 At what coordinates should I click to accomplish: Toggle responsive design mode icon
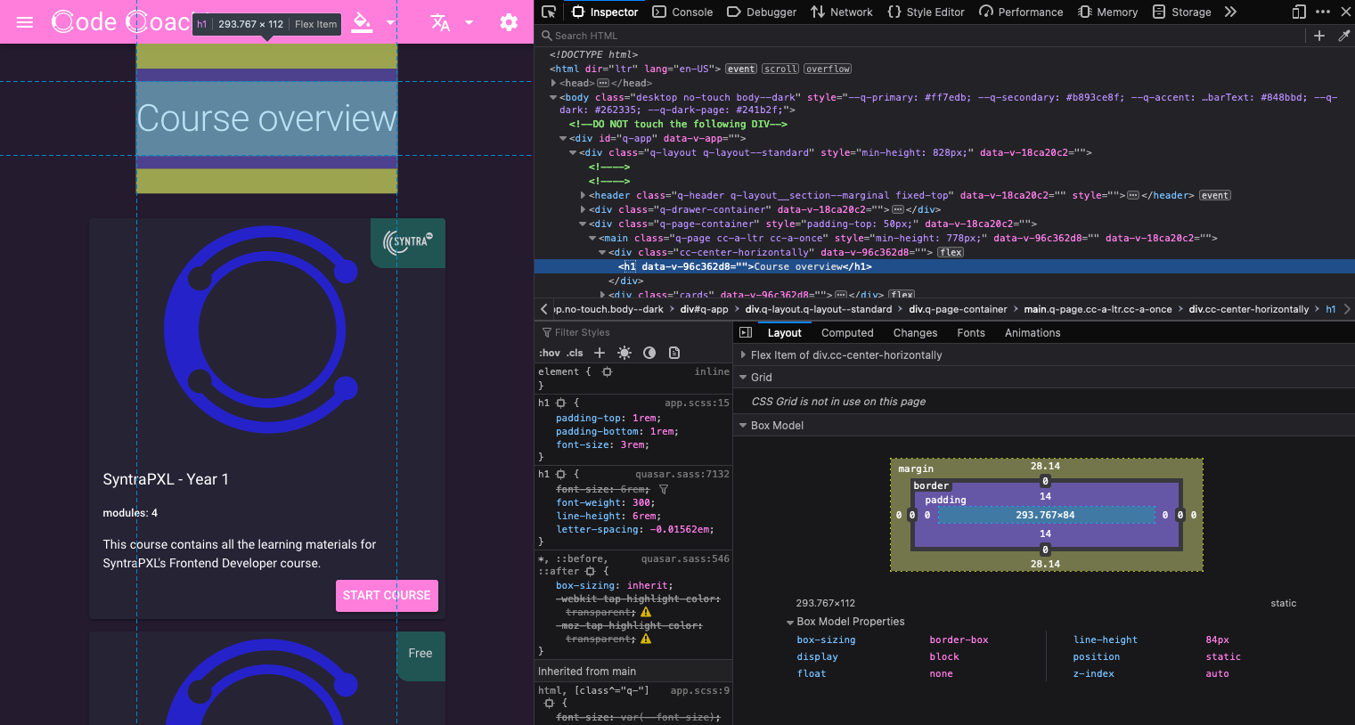(1298, 12)
